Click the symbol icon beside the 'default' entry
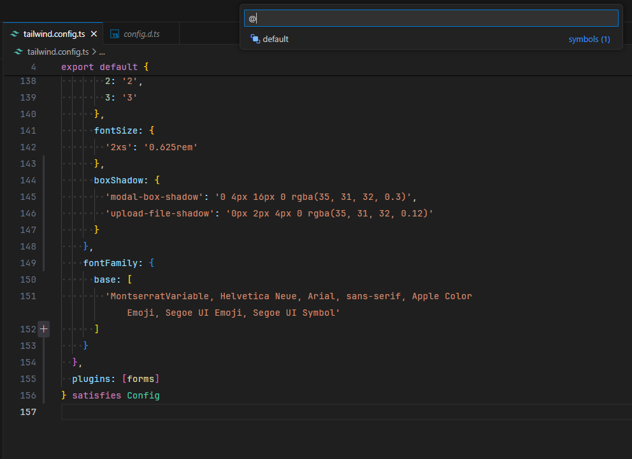Image resolution: width=632 pixels, height=459 pixels. 254,39
